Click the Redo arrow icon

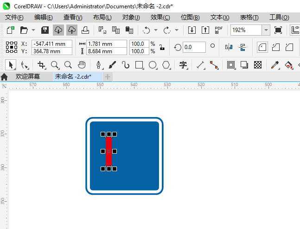[167, 30]
